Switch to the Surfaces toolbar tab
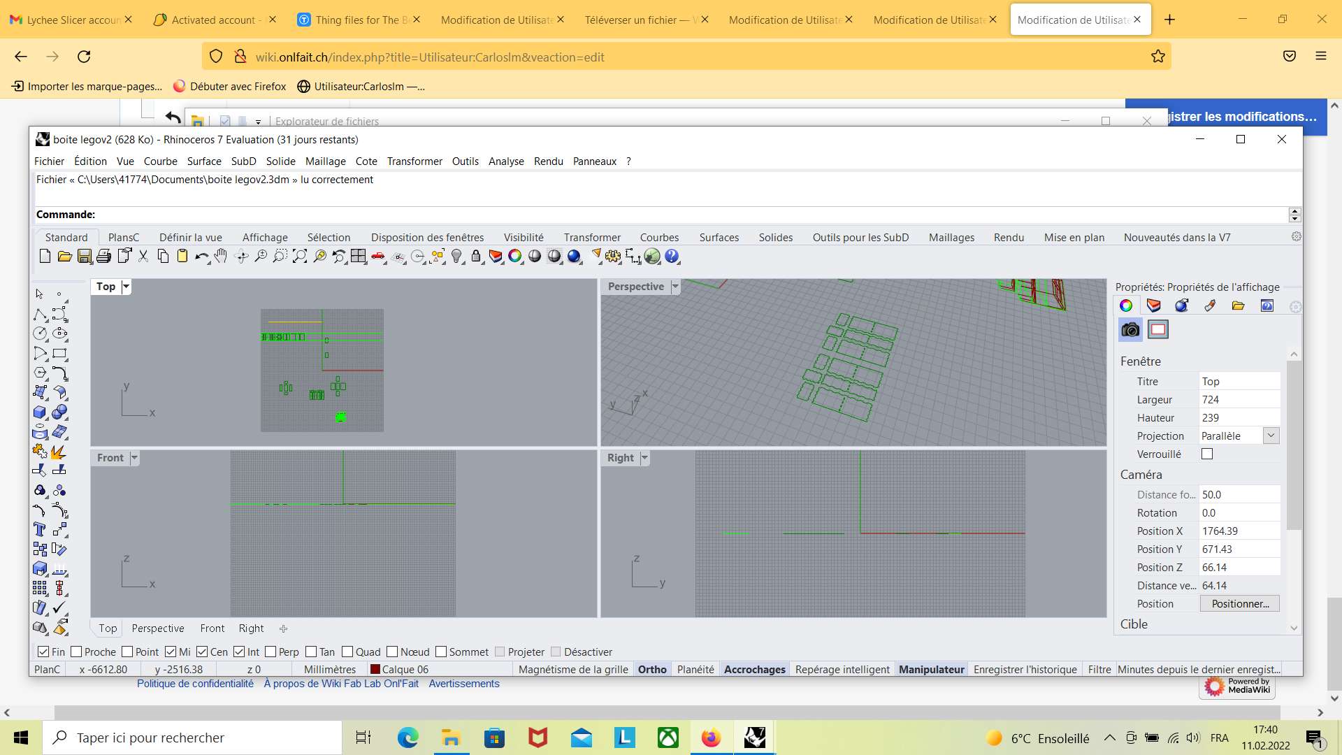The image size is (1342, 755). click(719, 238)
